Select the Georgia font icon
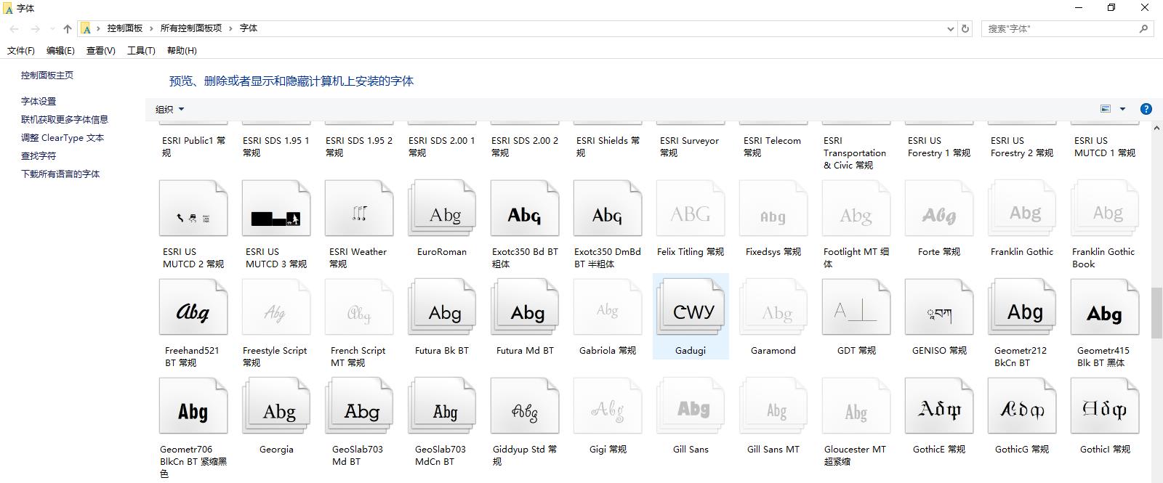Screen dimensions: 1163x483 click(x=276, y=407)
